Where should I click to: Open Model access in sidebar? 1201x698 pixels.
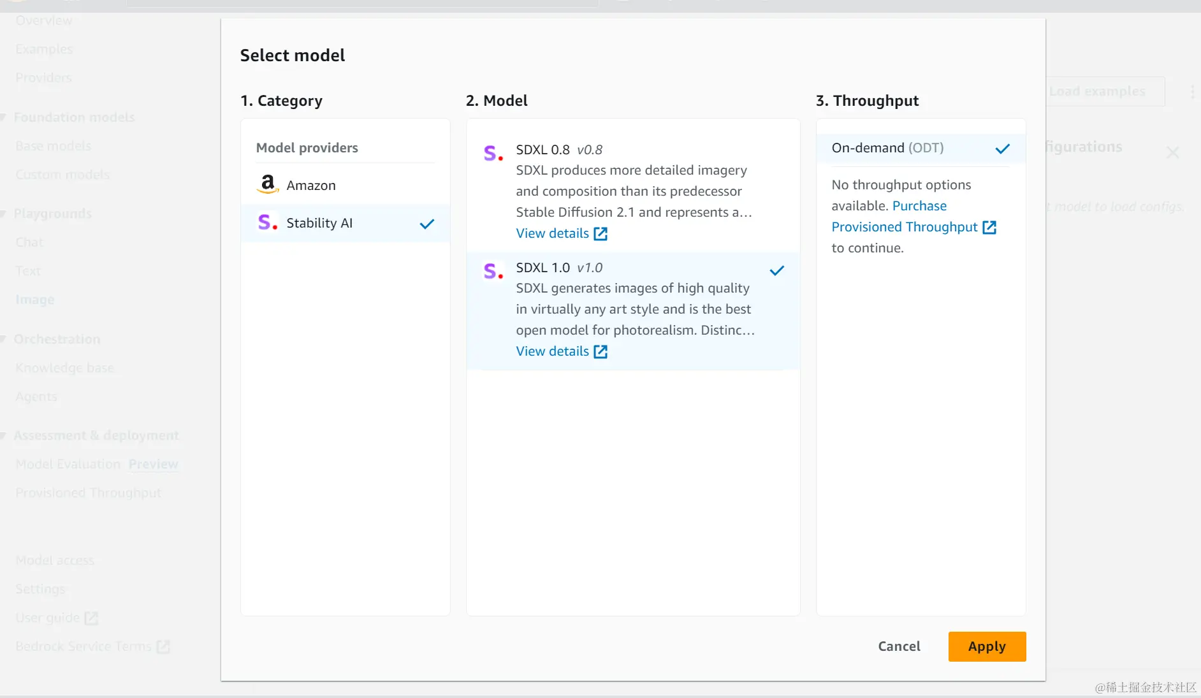[55, 560]
